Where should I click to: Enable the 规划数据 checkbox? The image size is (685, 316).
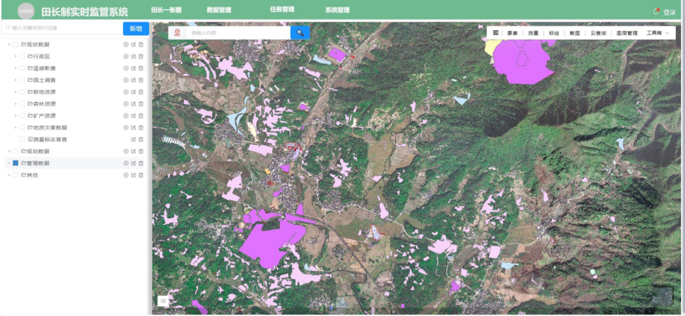point(15,151)
